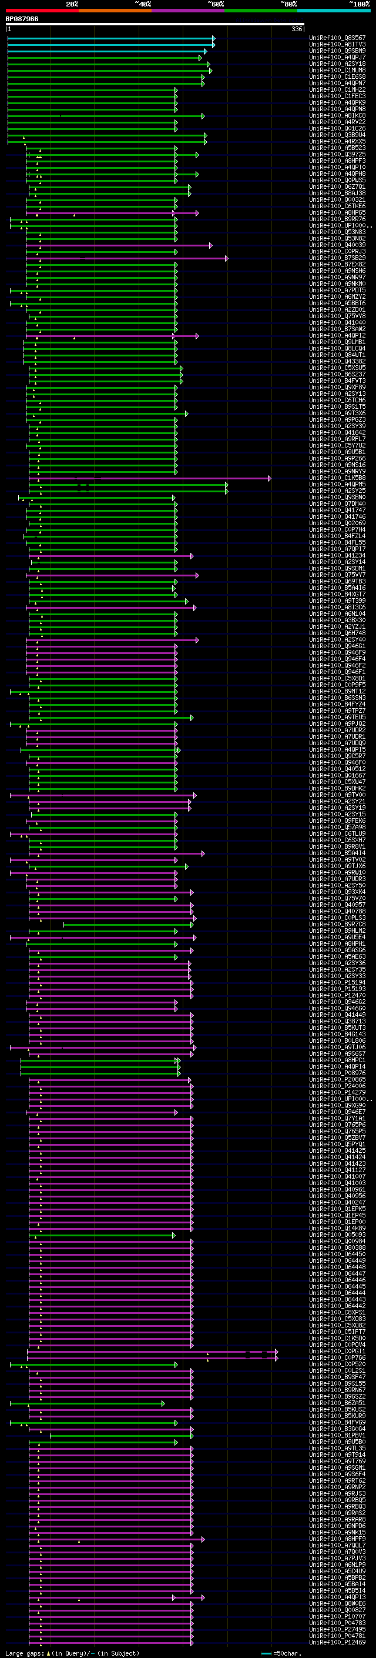The height and width of the screenshot is (1658, 376).
Task: Select the UniRef100_Q00827 label
Action: click(337, 1610)
